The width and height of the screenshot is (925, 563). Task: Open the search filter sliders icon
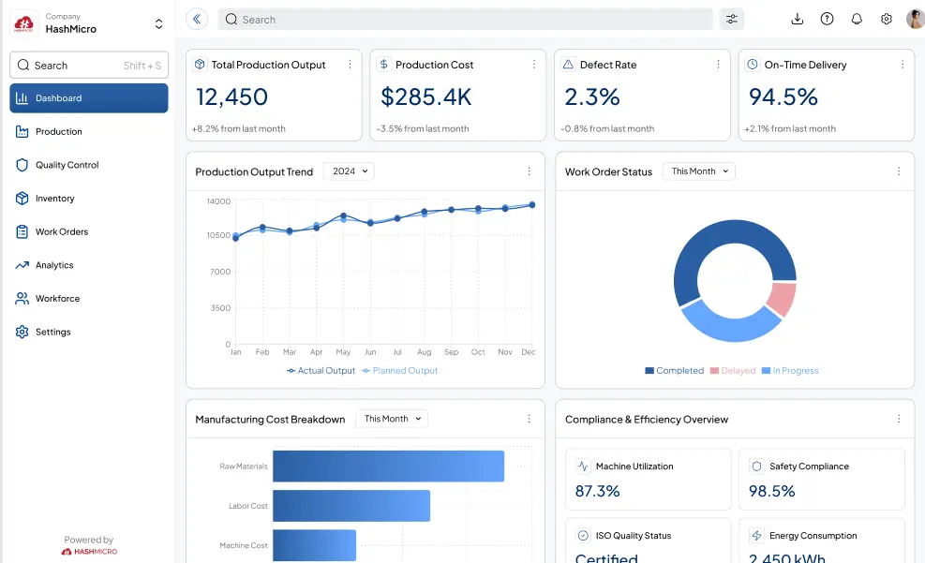click(731, 19)
